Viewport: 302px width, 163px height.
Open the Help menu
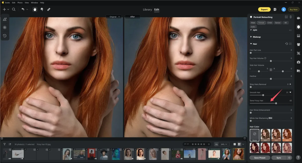(x=42, y=3)
